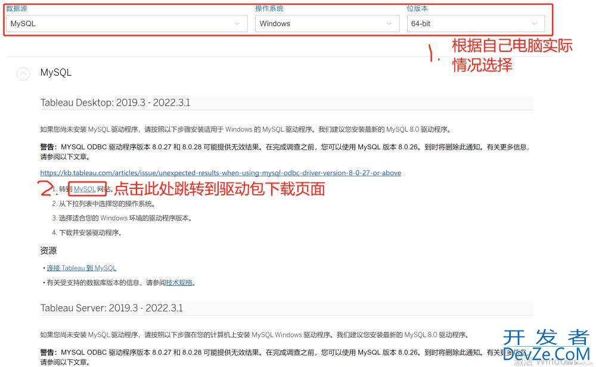This screenshot has width=596, height=367.
Task: Click the Tableau Desktop: 2019.3 - 2022.3.1 heading
Action: click(x=115, y=102)
